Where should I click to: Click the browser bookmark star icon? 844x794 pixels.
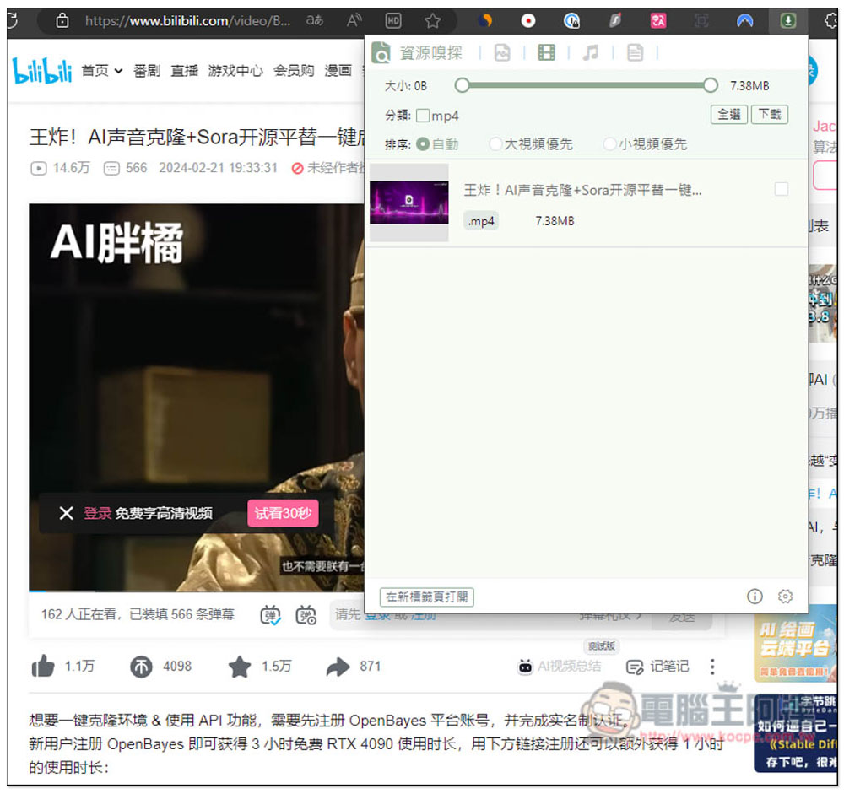pyautogui.click(x=433, y=21)
